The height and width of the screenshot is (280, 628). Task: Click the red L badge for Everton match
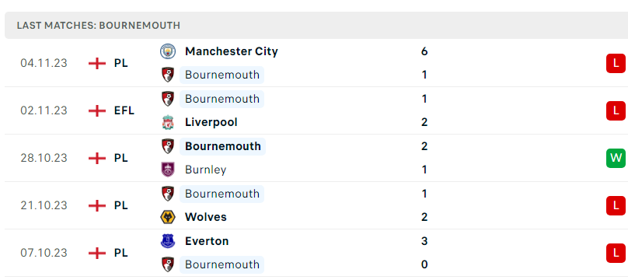[x=616, y=253]
